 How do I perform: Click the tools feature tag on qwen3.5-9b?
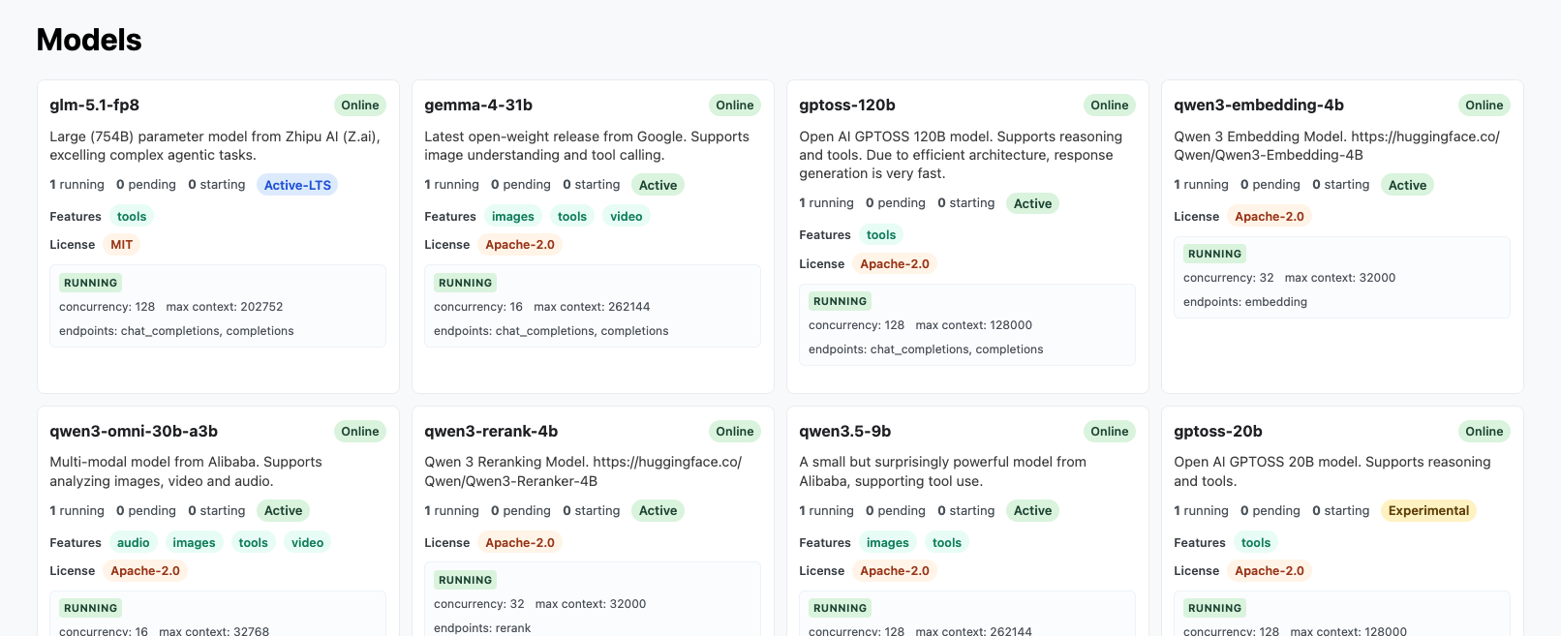coord(947,542)
